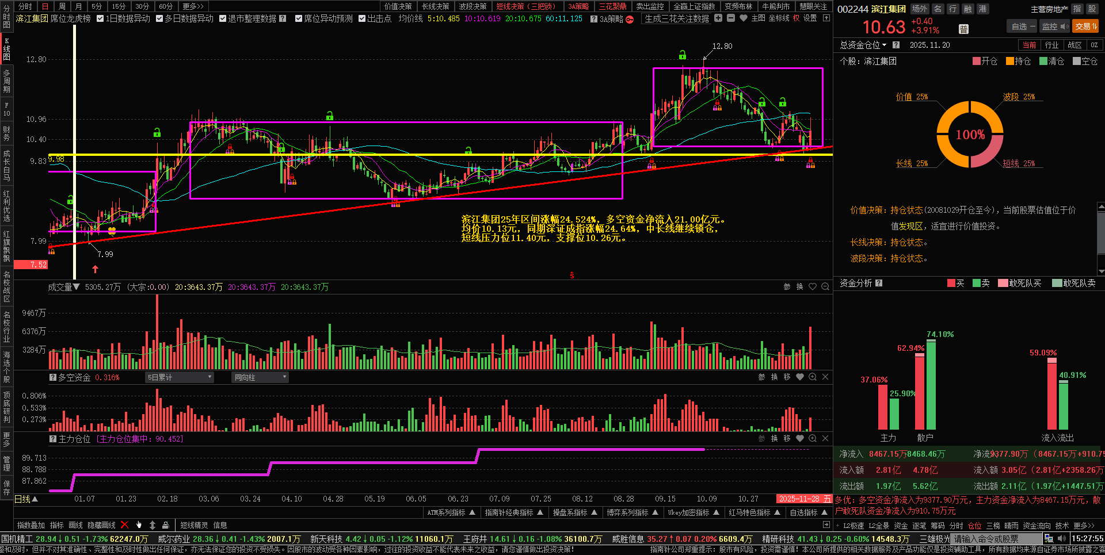This screenshot has width=1105, height=555.
Task: Toggle 隐藏画线 in bottom toolbar
Action: point(102,525)
